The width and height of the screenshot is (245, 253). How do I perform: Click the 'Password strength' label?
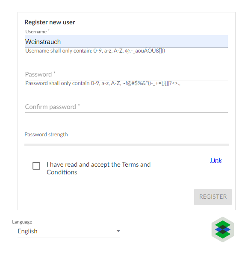[x=46, y=134]
